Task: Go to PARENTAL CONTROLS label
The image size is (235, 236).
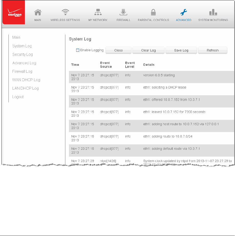Action: tap(154, 20)
